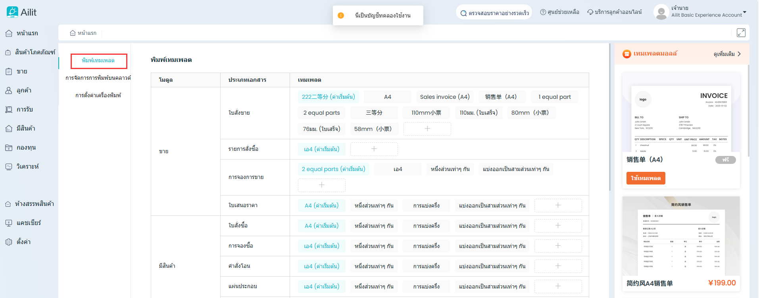Open หน้าแรก home icon in sidebar

click(9, 33)
